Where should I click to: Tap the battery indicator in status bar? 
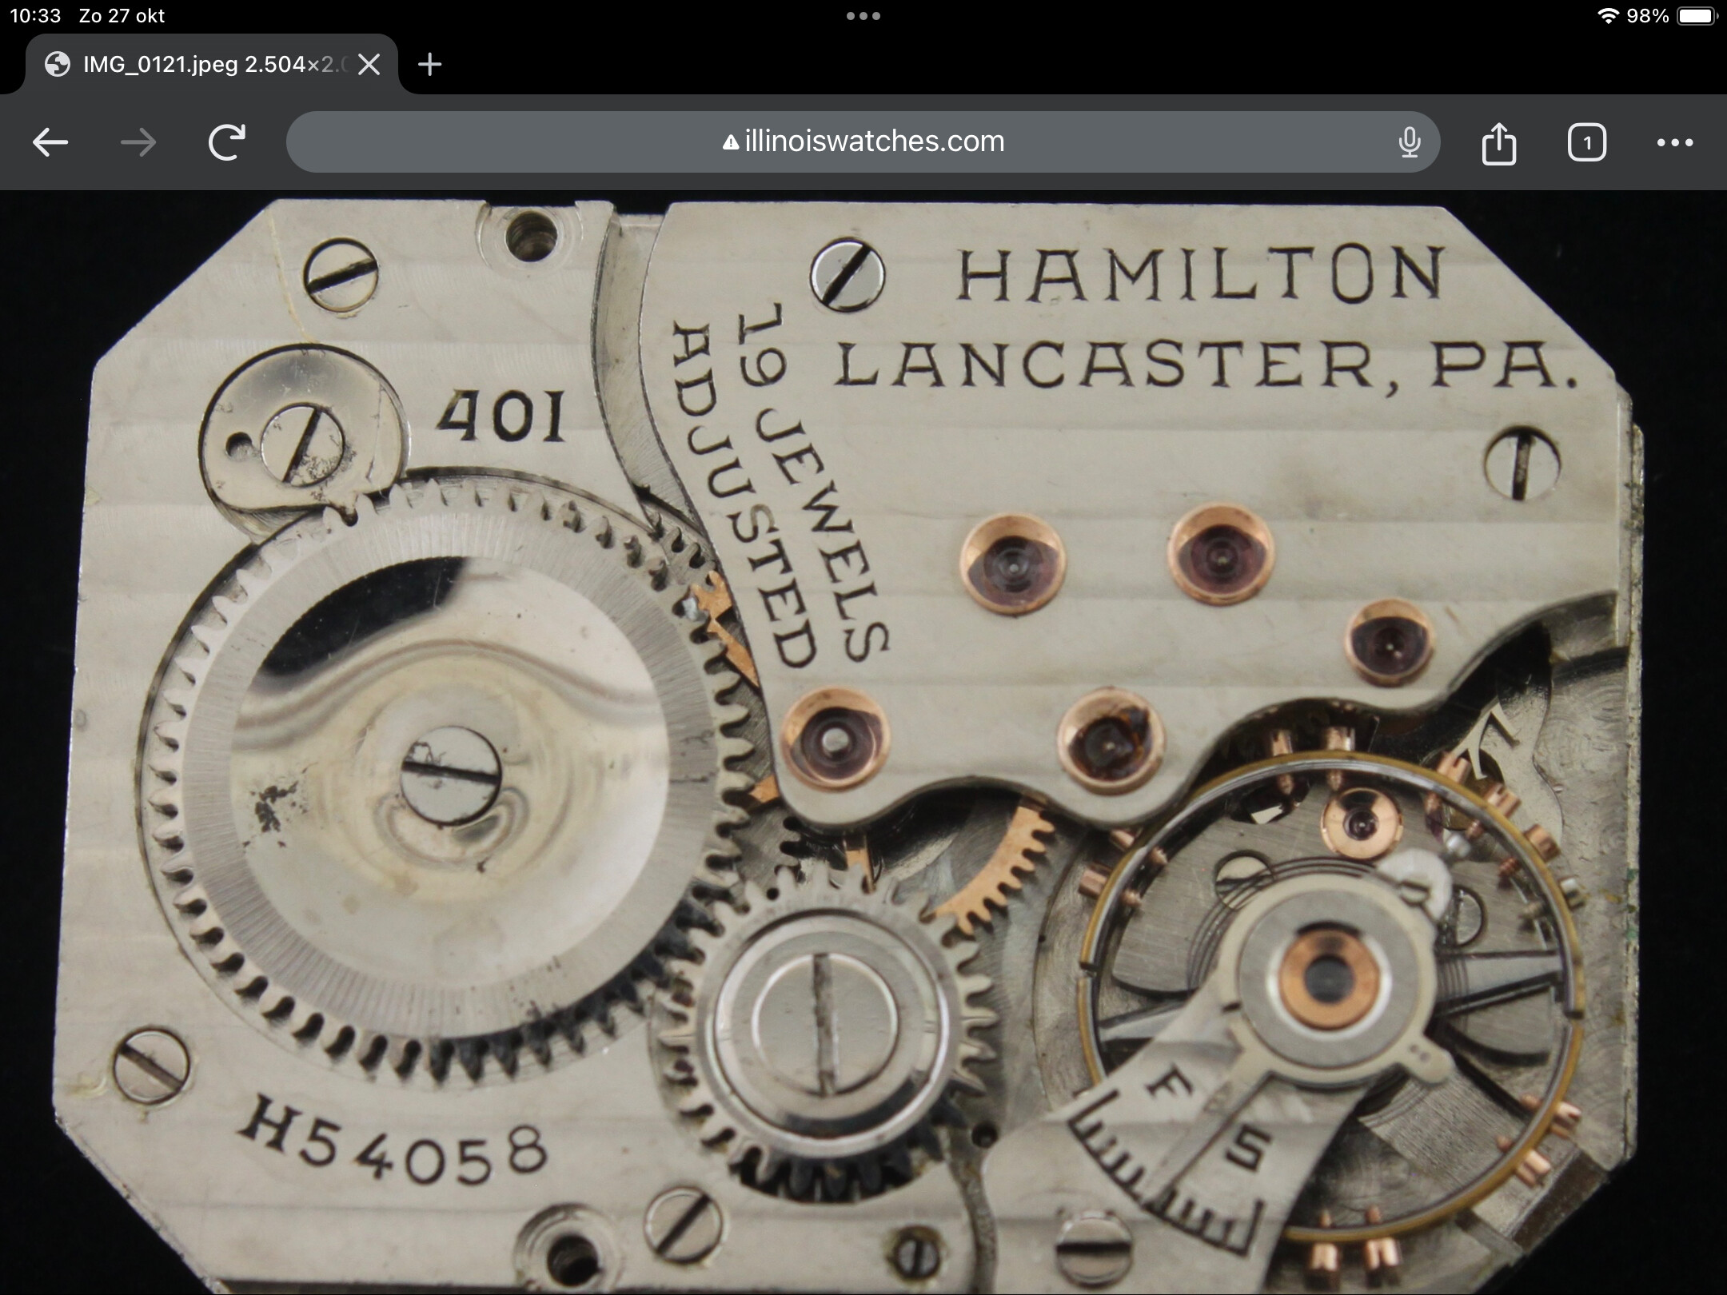[1698, 15]
